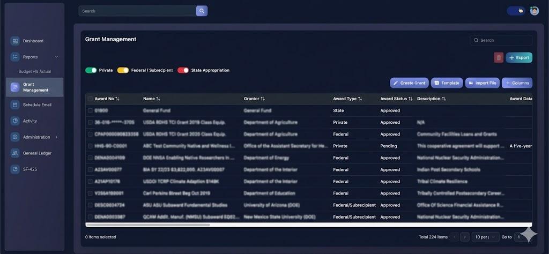Expand the Administration submenu chevron
The width and height of the screenshot is (549, 254).
56,137
